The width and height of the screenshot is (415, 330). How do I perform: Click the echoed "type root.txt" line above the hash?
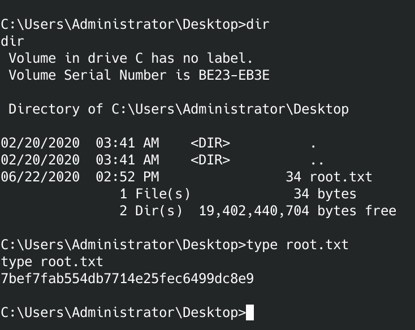[52, 262]
